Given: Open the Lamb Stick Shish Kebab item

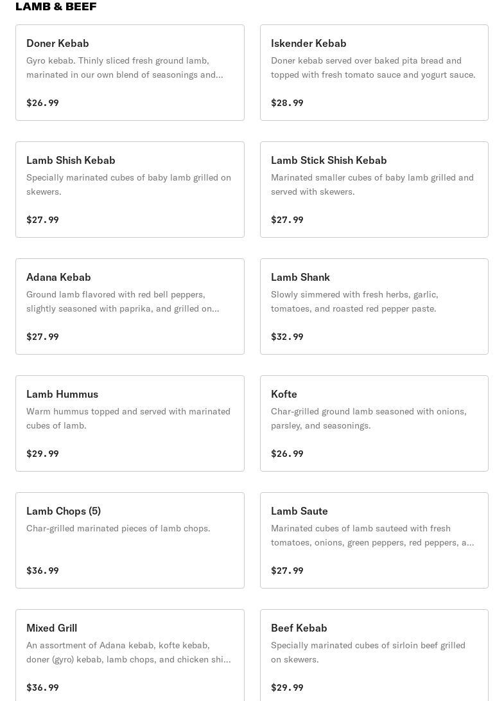Looking at the screenshot, I should 374,190.
